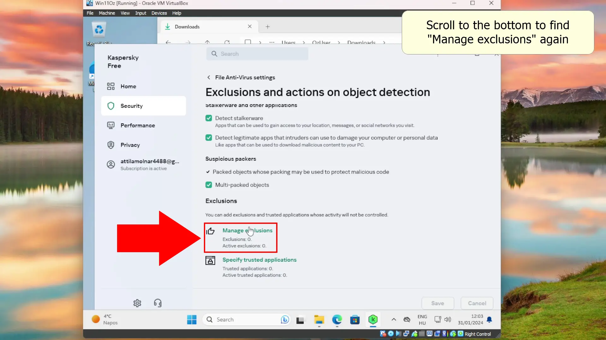This screenshot has height=340, width=606.
Task: Open Recycle Bin on the desktop
Action: (99, 33)
